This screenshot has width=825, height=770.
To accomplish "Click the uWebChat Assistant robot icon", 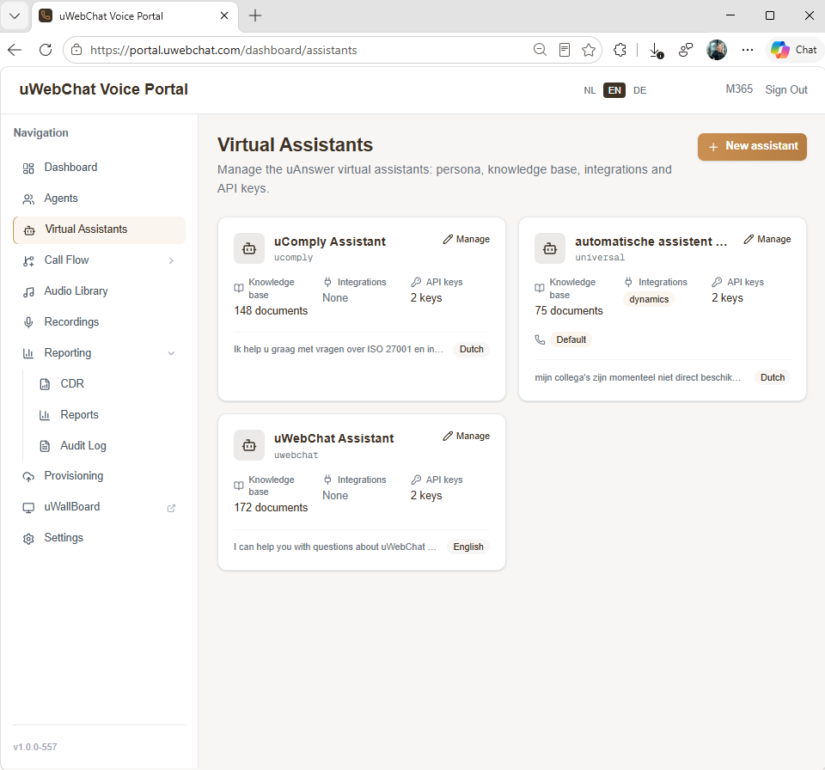I will click(249, 445).
